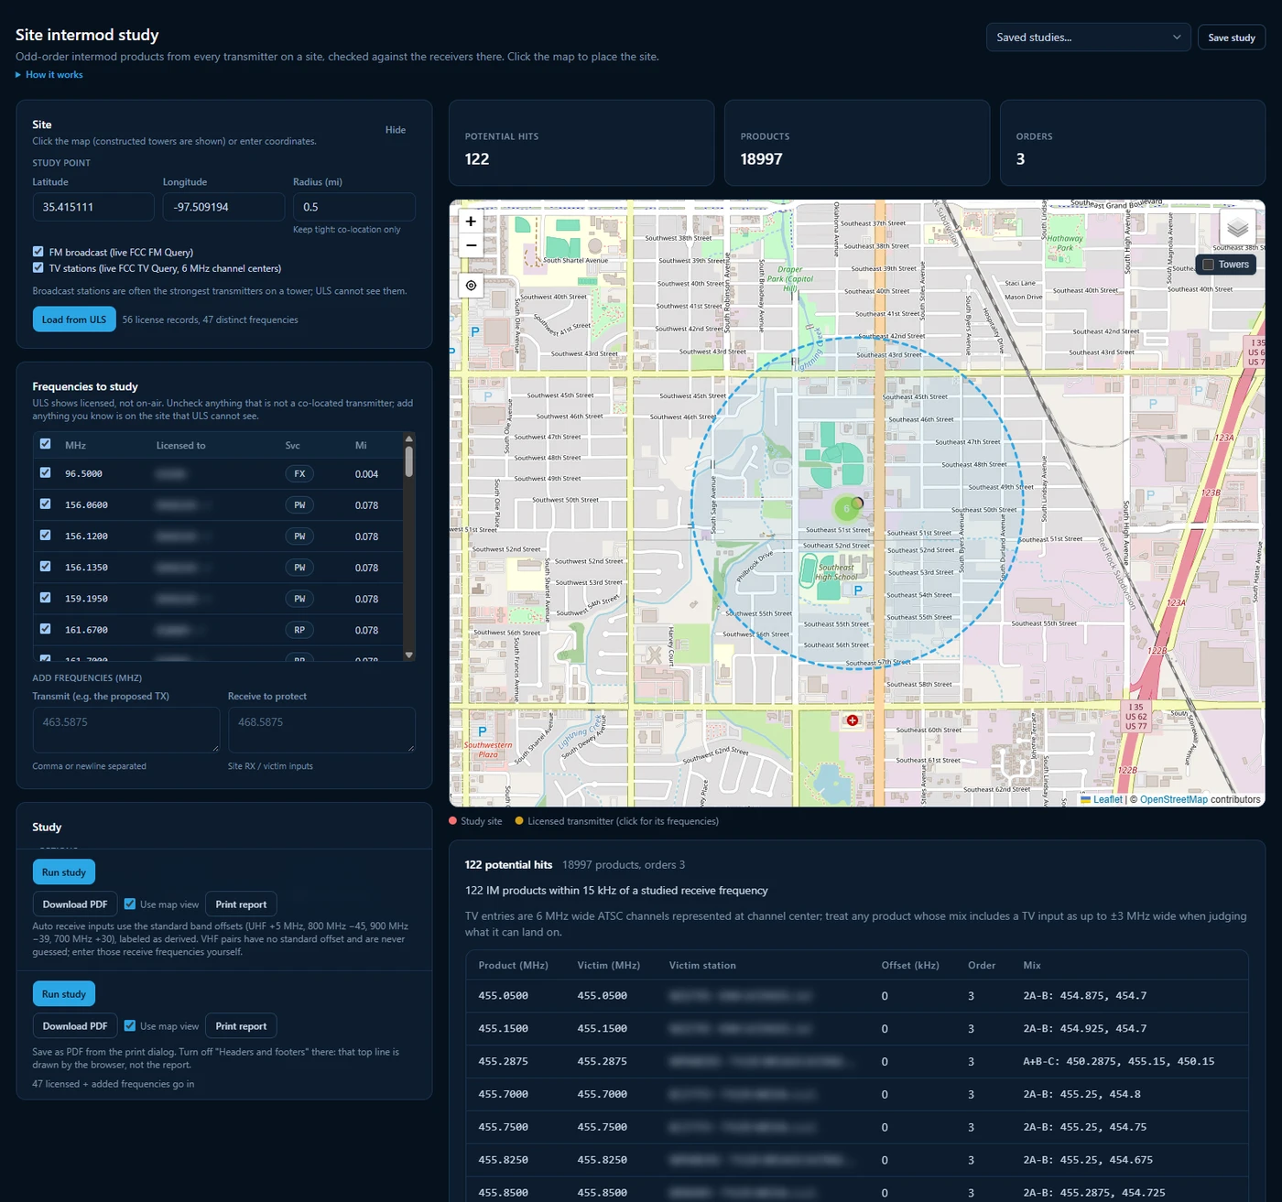Click the FX service badge
This screenshot has width=1282, height=1202.
pos(299,474)
